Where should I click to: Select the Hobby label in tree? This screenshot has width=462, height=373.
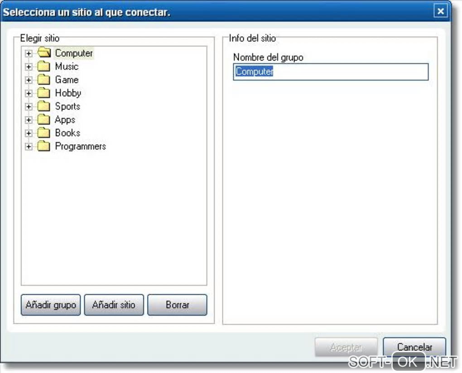[68, 93]
